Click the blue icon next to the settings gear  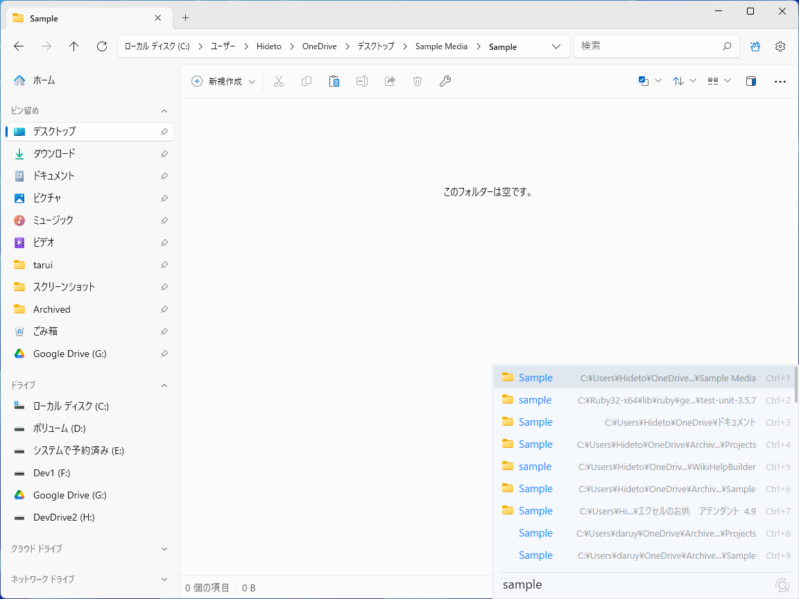click(x=755, y=46)
